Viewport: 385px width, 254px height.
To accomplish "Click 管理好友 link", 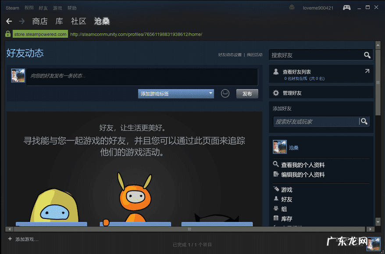I will [292, 93].
